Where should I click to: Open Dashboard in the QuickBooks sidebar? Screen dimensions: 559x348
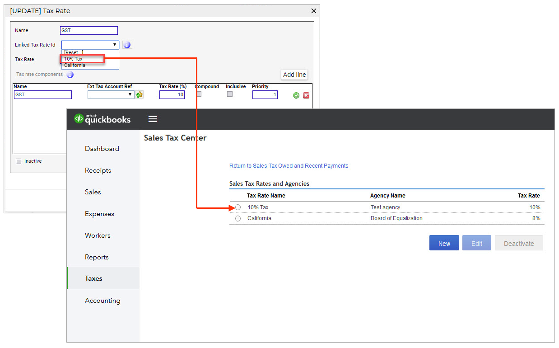(x=102, y=149)
